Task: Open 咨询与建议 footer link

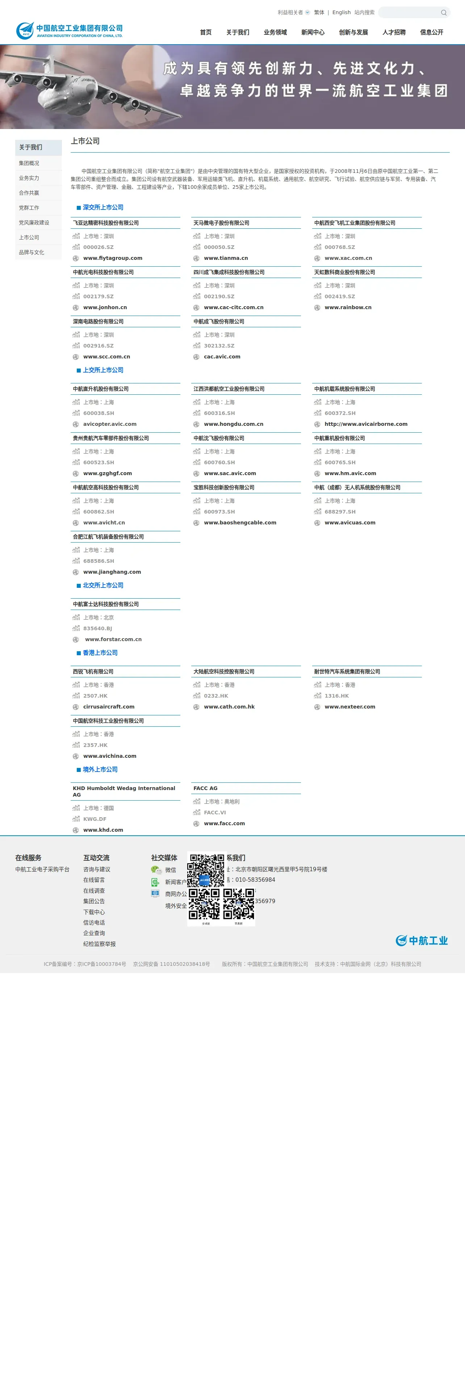Action: [97, 870]
